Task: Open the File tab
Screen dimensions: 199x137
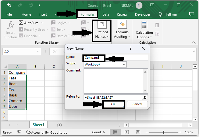Action: click(9, 14)
